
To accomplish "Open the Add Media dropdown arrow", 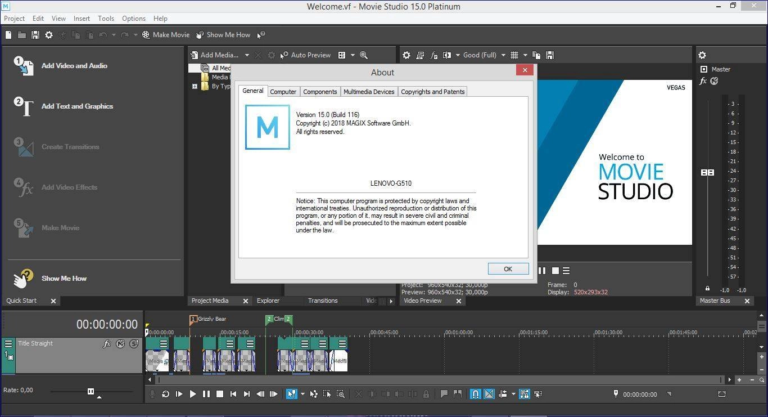I will [x=247, y=55].
